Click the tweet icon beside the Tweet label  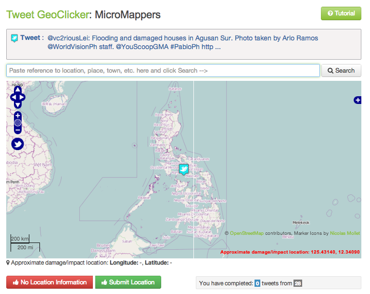pyautogui.click(x=14, y=38)
